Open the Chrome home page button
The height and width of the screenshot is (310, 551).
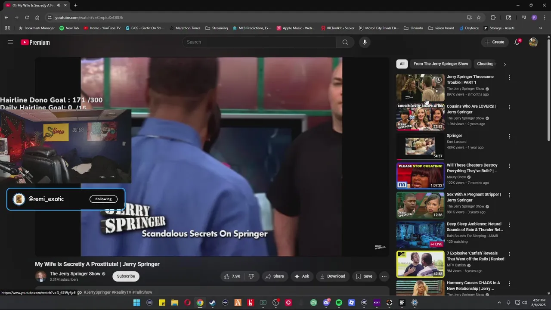pos(37,18)
